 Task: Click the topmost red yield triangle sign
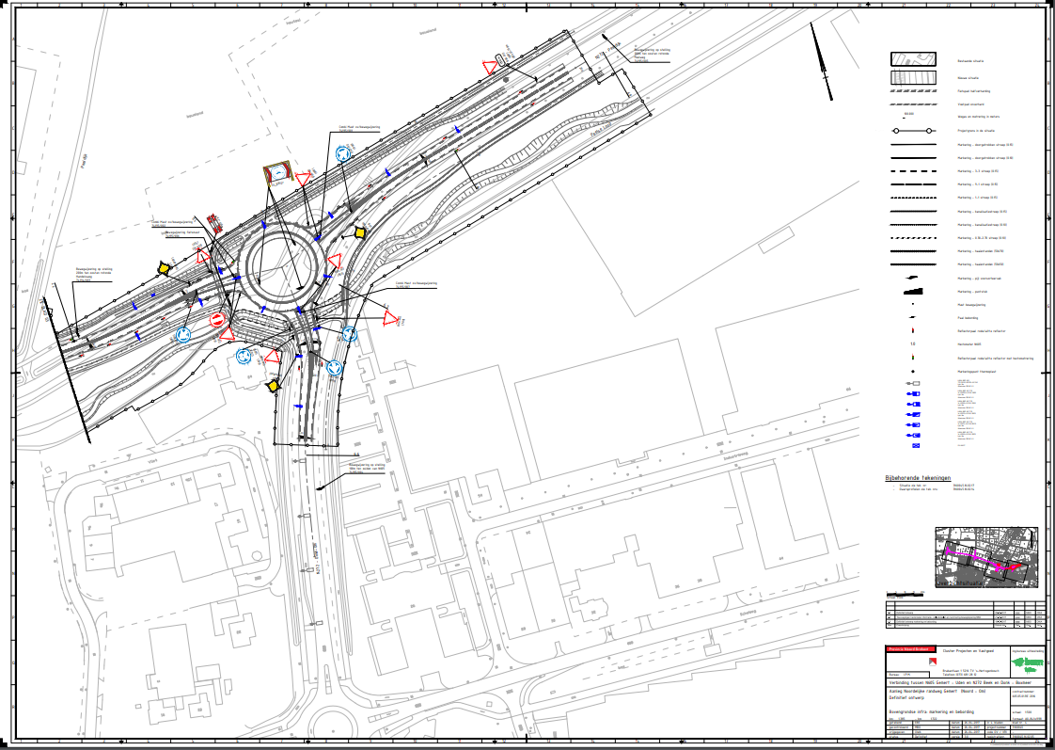(x=490, y=67)
